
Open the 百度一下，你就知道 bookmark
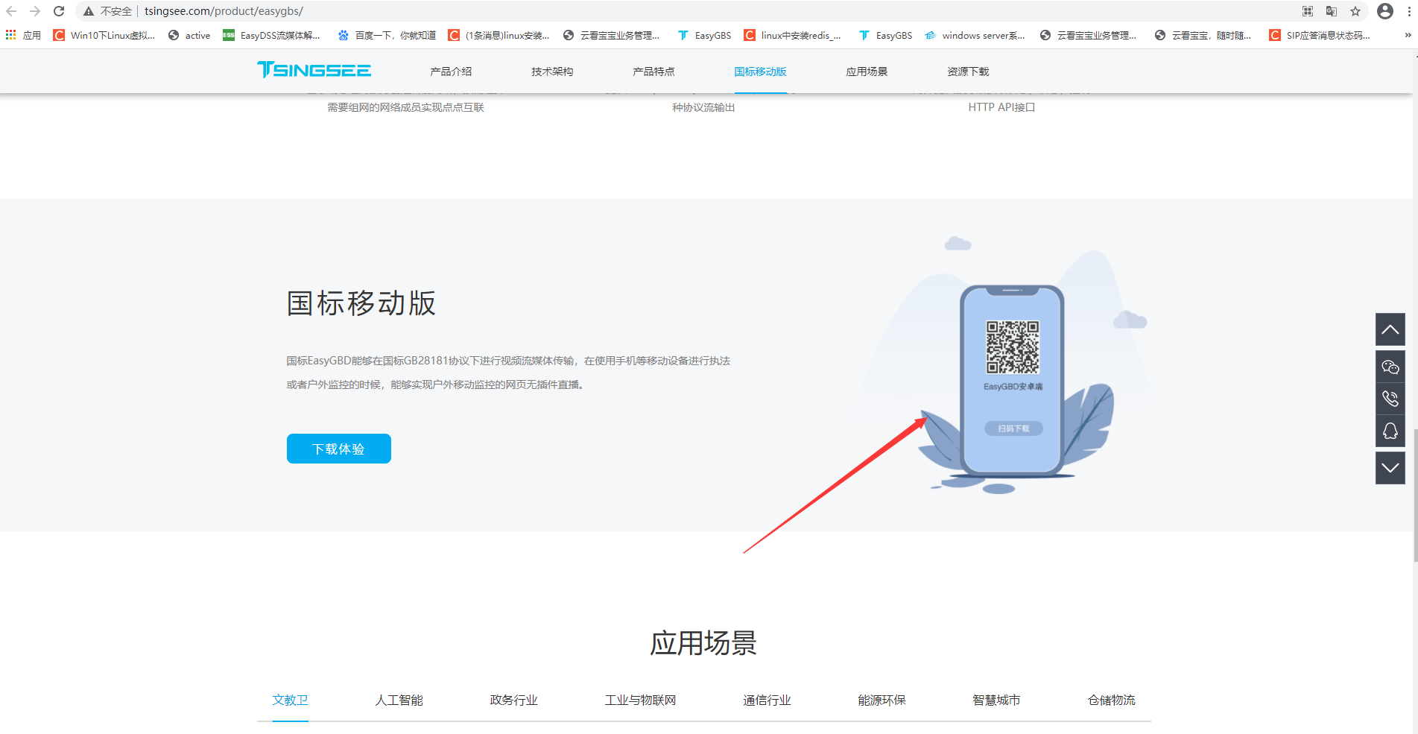pyautogui.click(x=387, y=35)
